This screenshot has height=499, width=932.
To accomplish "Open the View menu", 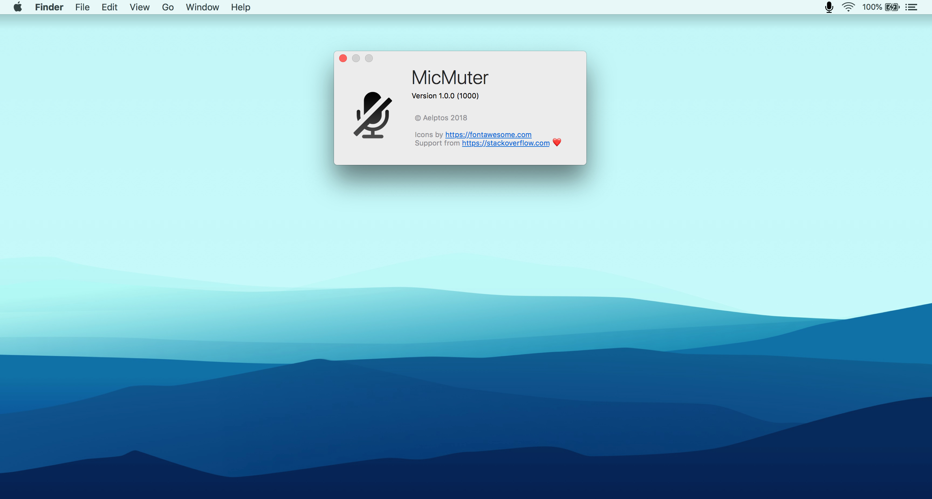I will pos(139,7).
